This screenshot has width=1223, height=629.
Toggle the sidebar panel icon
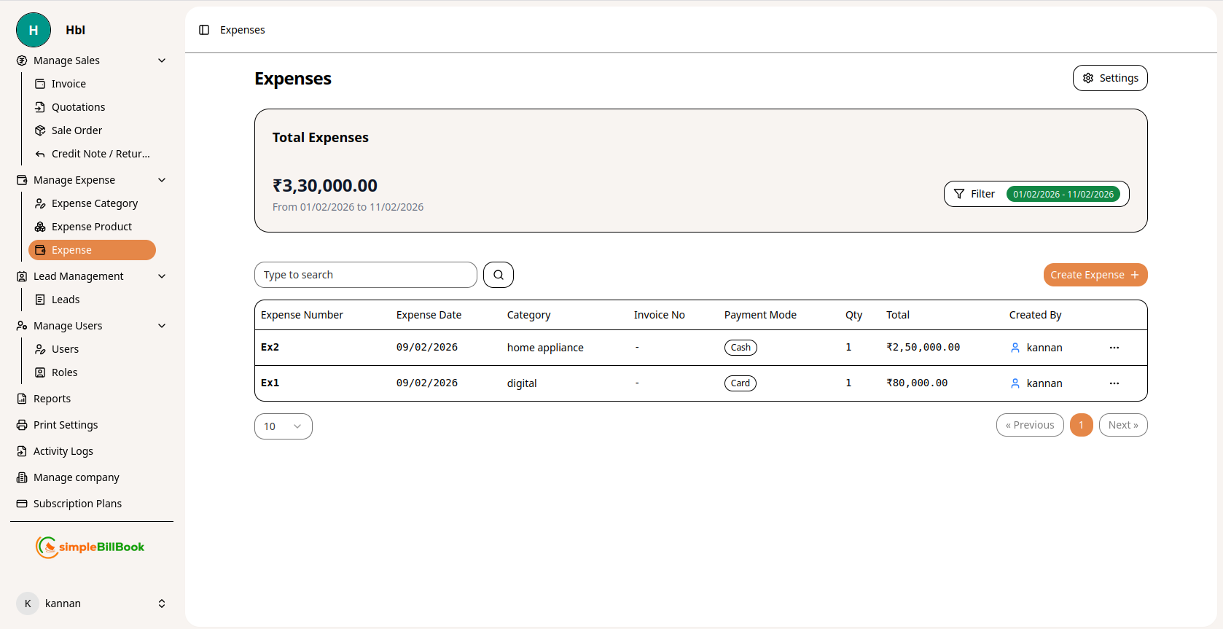(204, 30)
